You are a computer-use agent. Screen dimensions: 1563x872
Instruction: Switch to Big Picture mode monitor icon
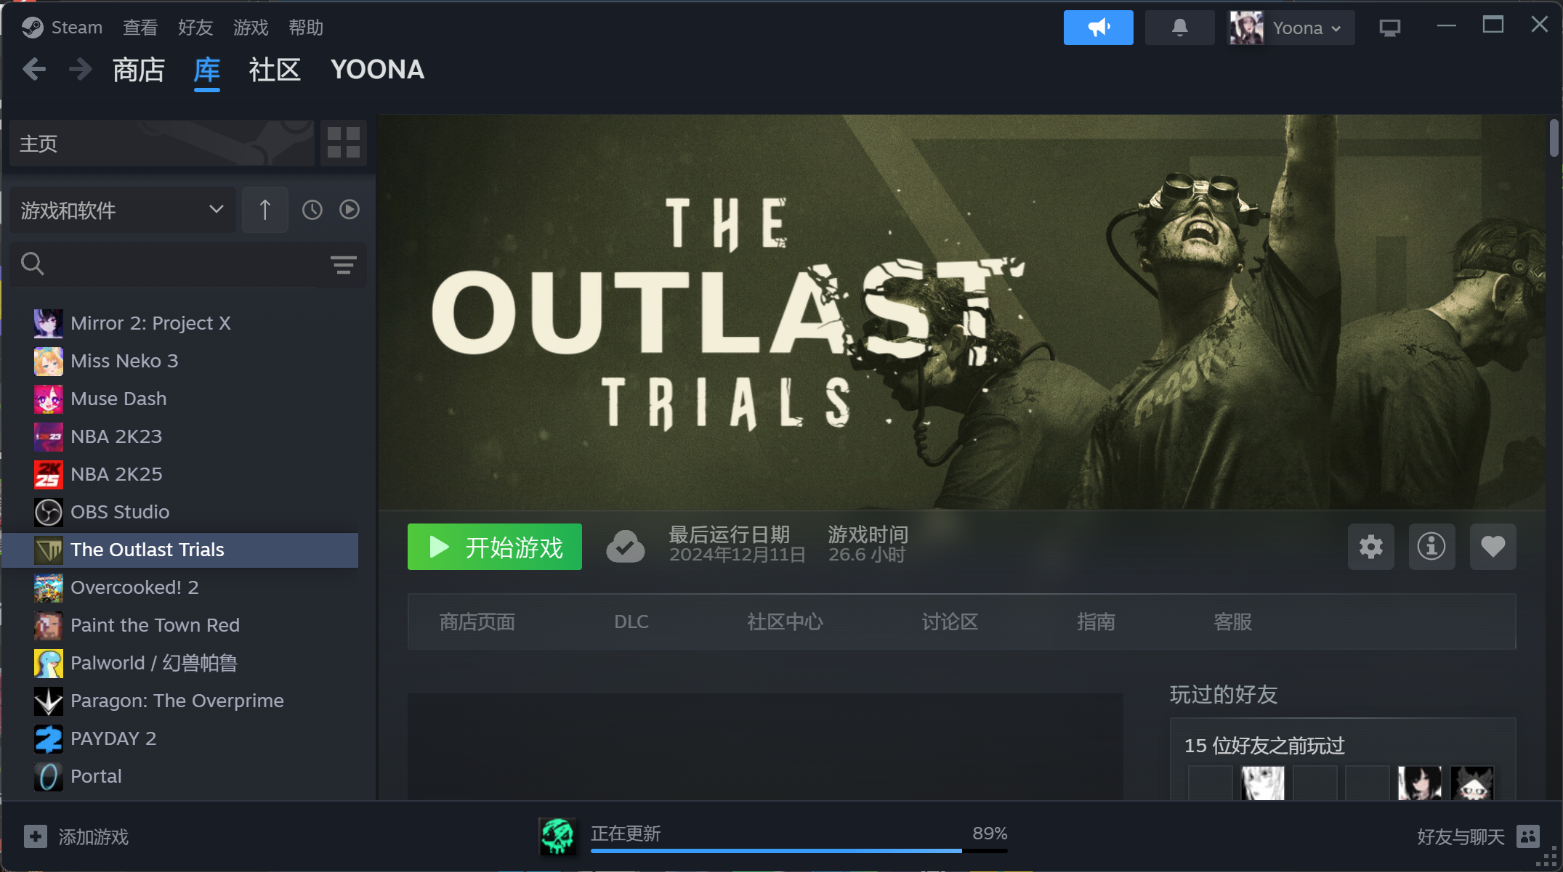[1389, 28]
